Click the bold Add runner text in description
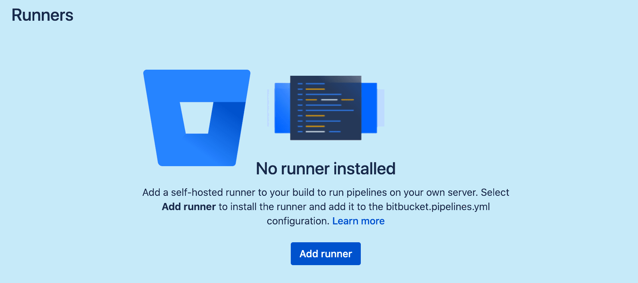 coord(189,207)
